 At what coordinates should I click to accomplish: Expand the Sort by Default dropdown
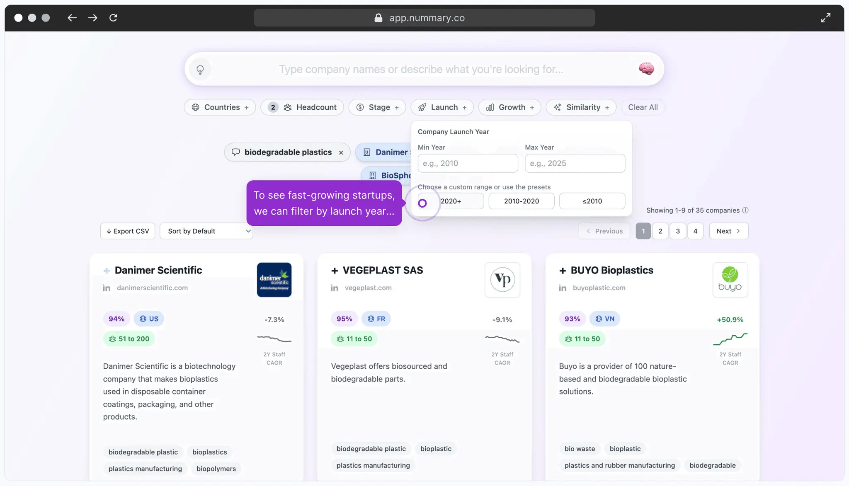click(x=206, y=231)
